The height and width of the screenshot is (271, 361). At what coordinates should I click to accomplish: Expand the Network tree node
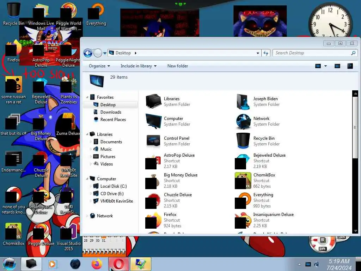[87, 216]
